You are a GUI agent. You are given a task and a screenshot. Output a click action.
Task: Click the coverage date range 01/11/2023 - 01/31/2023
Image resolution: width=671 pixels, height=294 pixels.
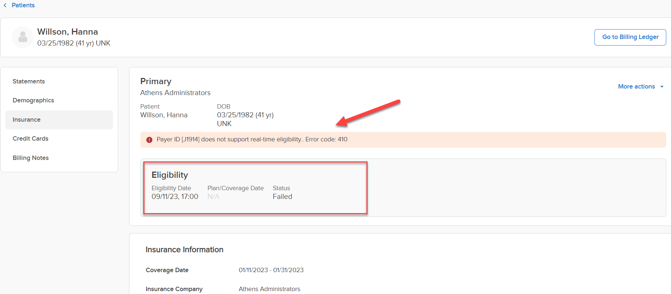(x=271, y=270)
